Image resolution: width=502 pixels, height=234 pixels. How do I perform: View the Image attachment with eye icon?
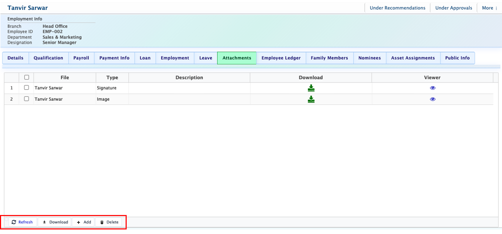(433, 99)
